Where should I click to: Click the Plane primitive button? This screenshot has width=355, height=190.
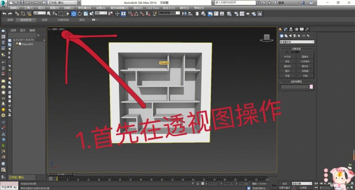click(305, 76)
